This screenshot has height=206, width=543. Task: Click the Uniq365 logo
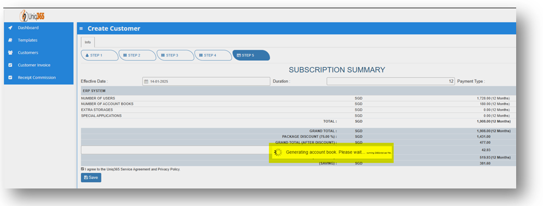pyautogui.click(x=32, y=15)
